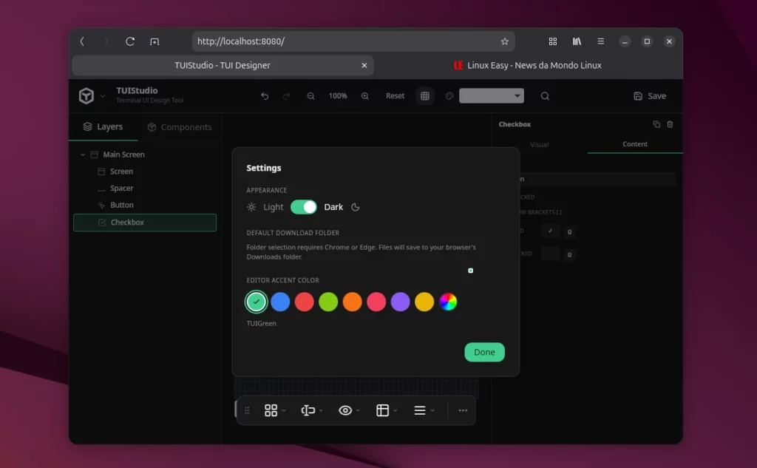Click the trash icon in Checkbox panel

670,124
